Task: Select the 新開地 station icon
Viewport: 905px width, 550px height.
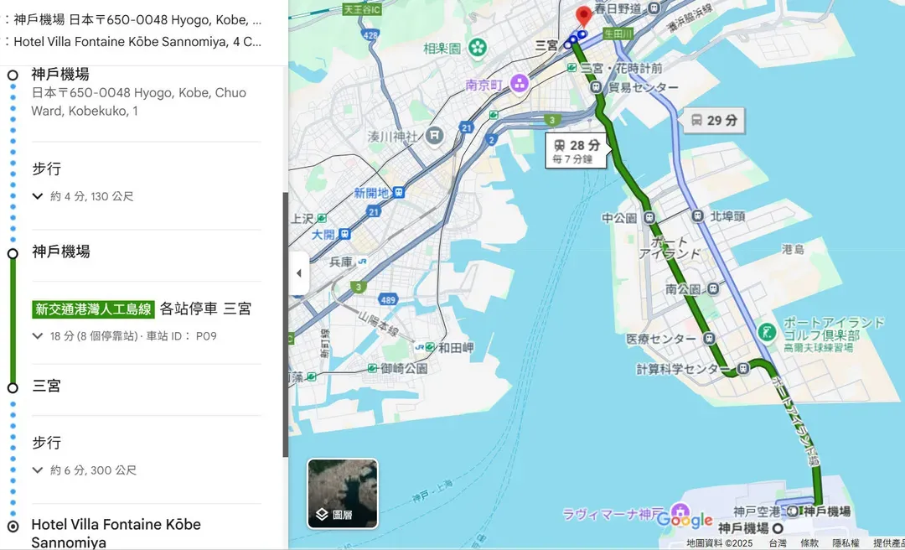Action: pos(398,192)
